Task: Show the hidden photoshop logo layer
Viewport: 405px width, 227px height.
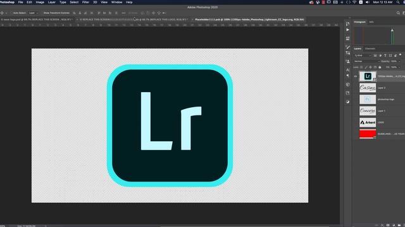Action: (356, 100)
